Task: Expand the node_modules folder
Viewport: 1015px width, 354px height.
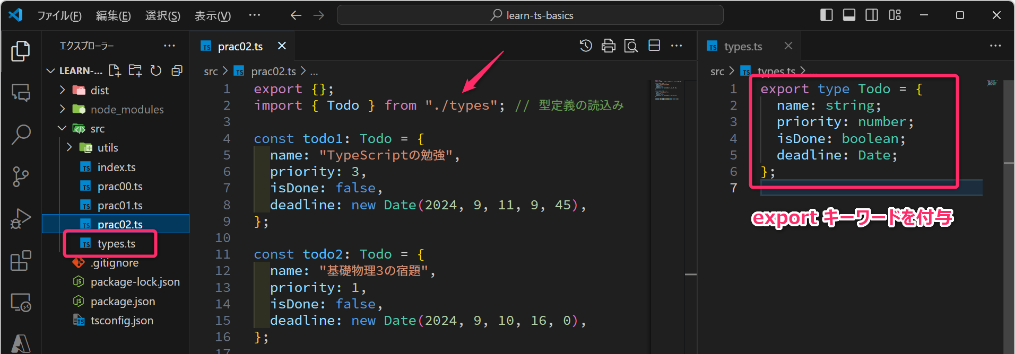Action: pos(63,109)
